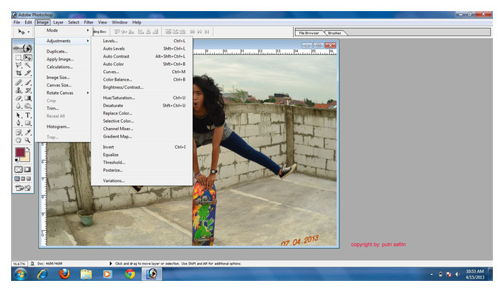Open foreground color picker swatch
504x292 pixels.
[20, 152]
